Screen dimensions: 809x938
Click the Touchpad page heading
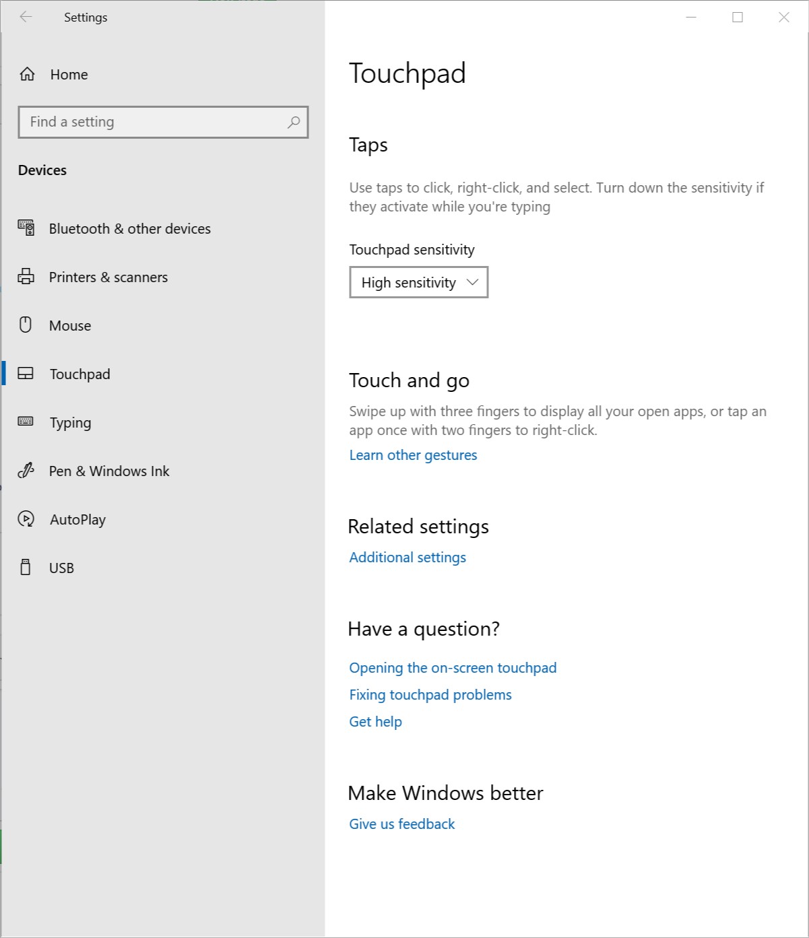[x=408, y=73]
